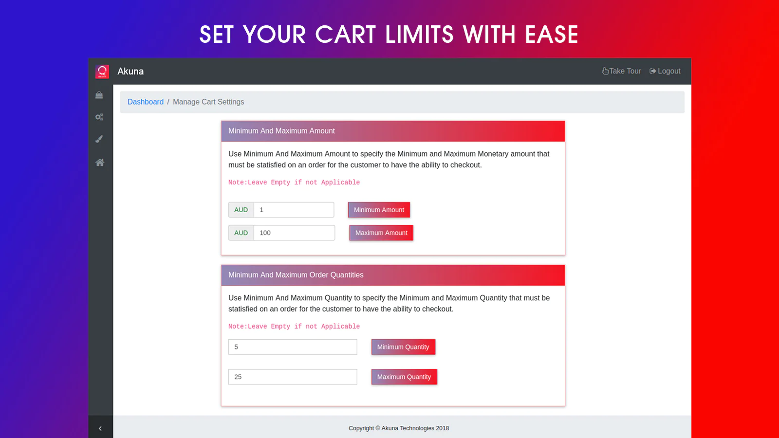Open the settings gears sidebar icon
The image size is (779, 438).
pos(99,117)
